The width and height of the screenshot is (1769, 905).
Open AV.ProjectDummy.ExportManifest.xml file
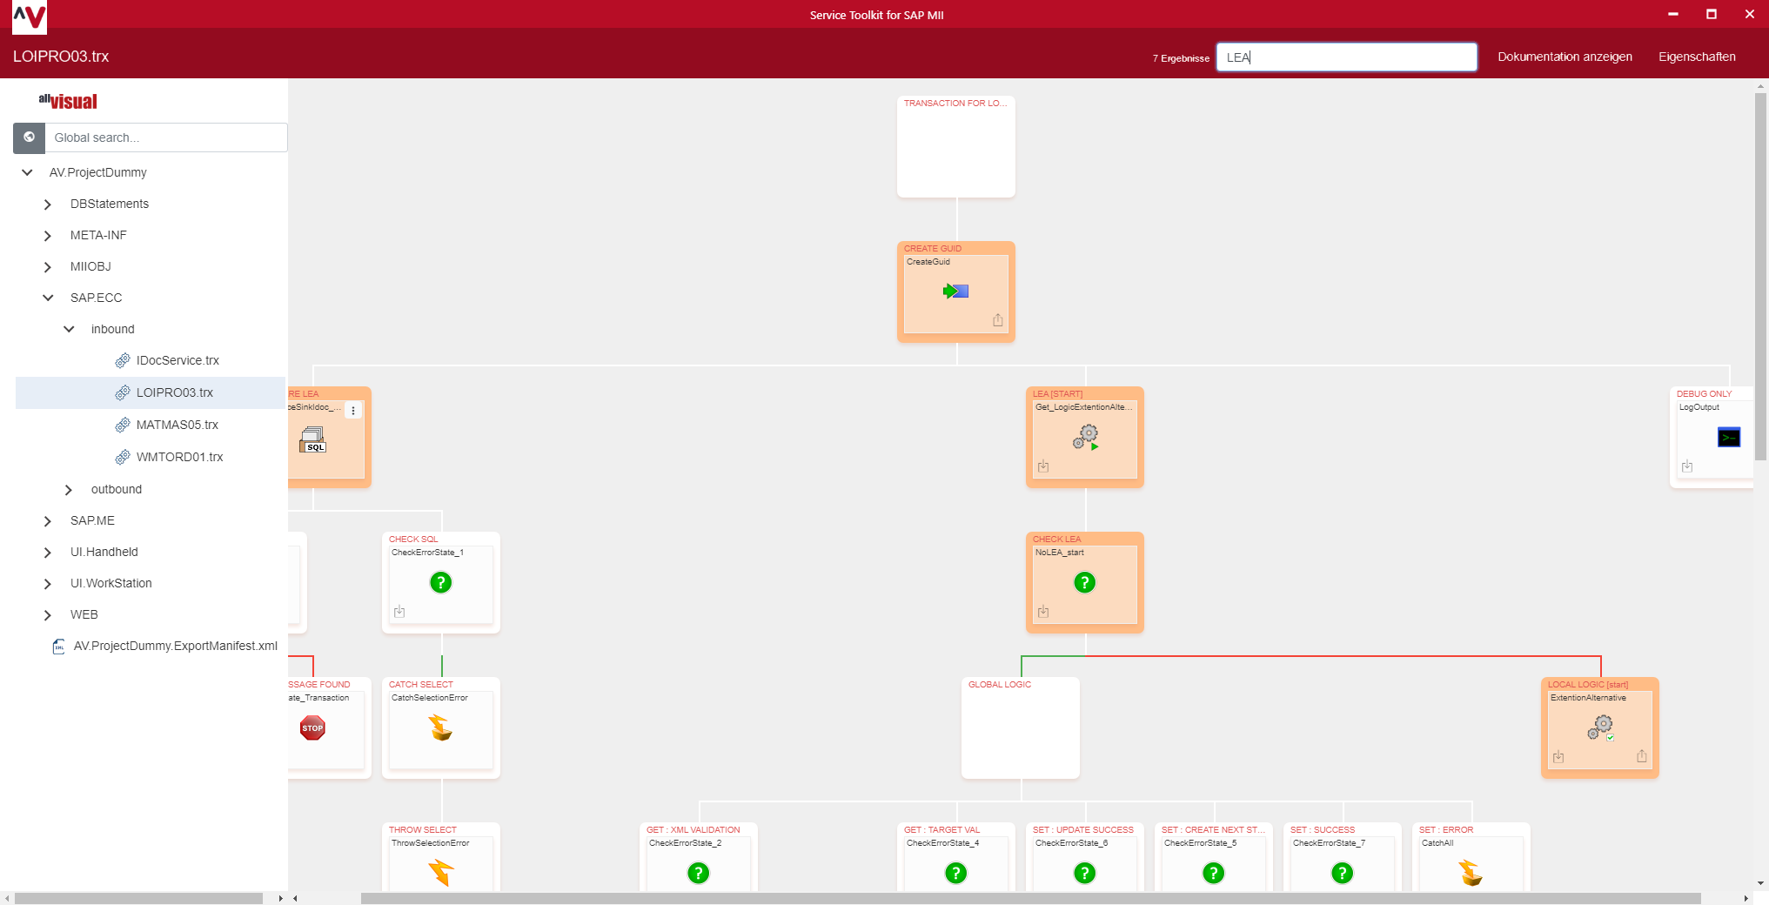[x=175, y=646]
